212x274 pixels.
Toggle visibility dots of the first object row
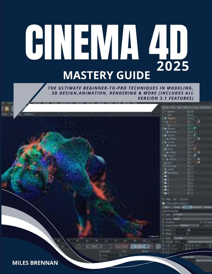tap(190, 111)
